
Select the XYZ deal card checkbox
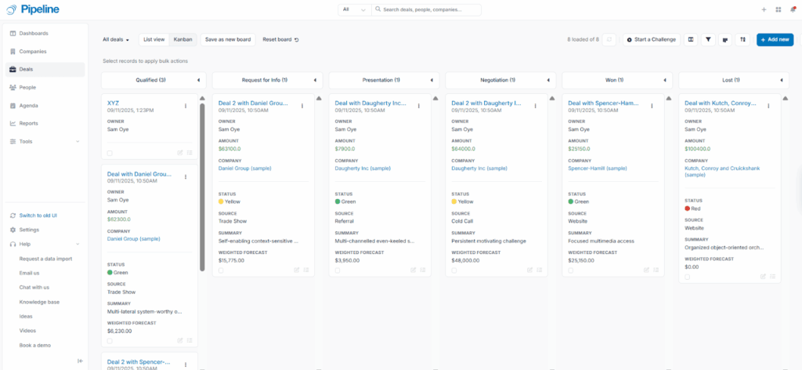pos(110,153)
